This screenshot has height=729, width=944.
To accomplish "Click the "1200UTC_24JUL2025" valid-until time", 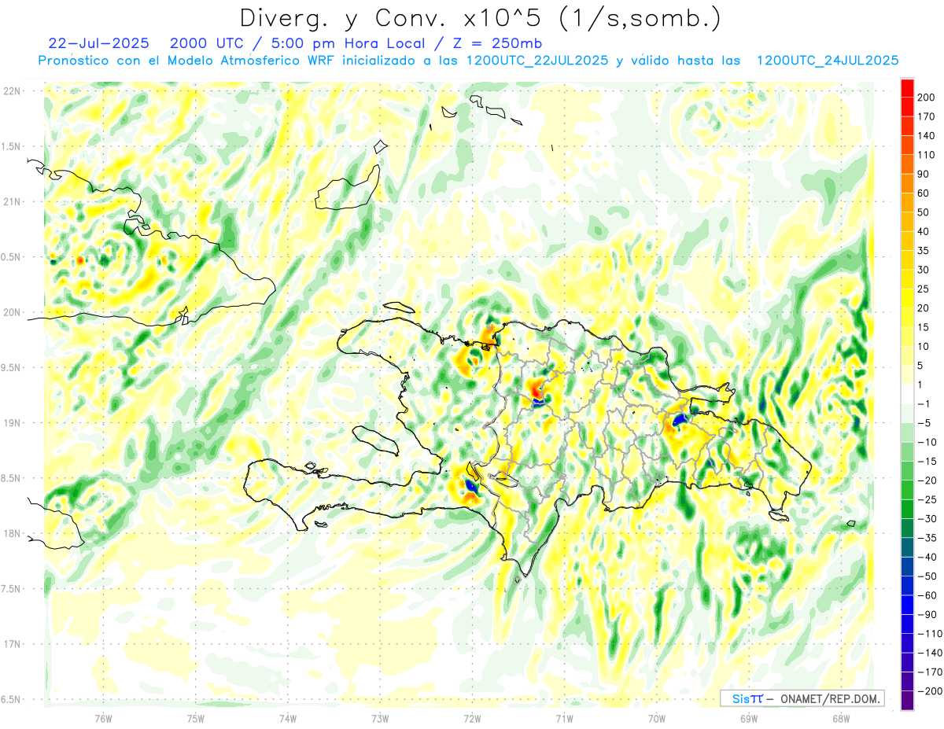I will (x=828, y=61).
